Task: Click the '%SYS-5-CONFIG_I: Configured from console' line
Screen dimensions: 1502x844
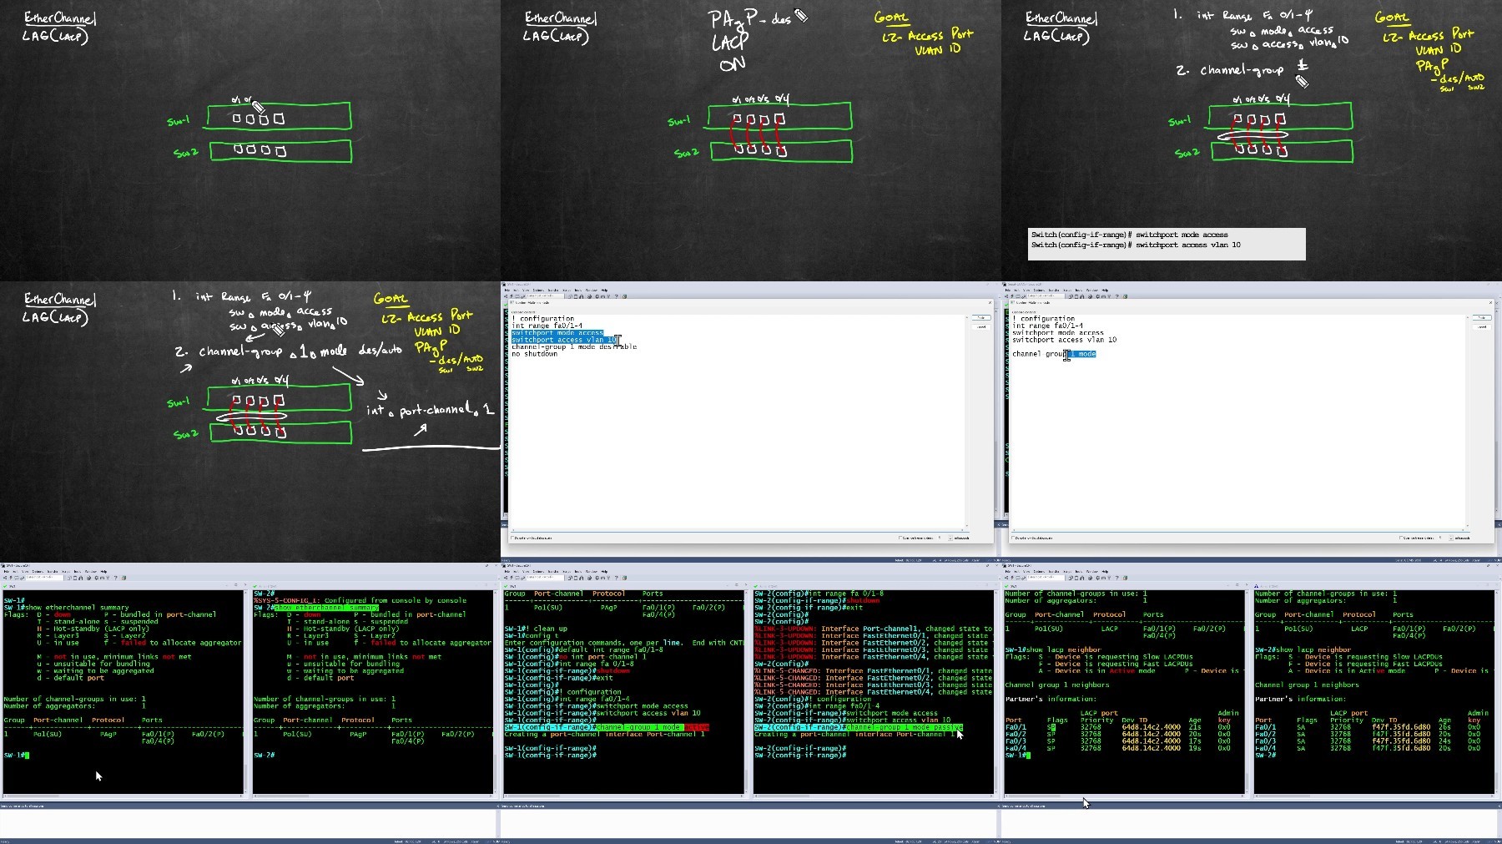Action: (x=360, y=600)
